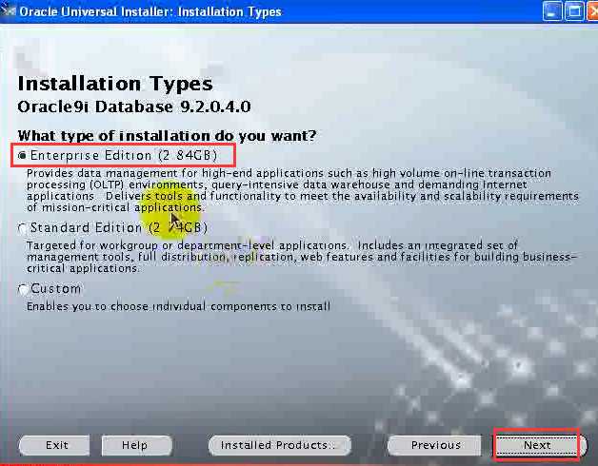Image resolution: width=598 pixels, height=466 pixels.
Task: Minimize the installer window
Action: [x=551, y=10]
